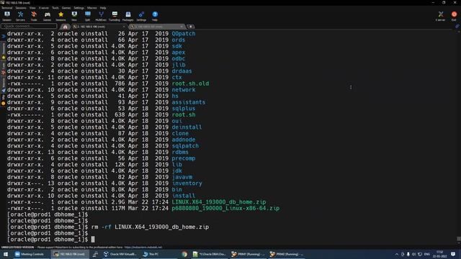
Task: Close the first session tab
Action: point(123,27)
